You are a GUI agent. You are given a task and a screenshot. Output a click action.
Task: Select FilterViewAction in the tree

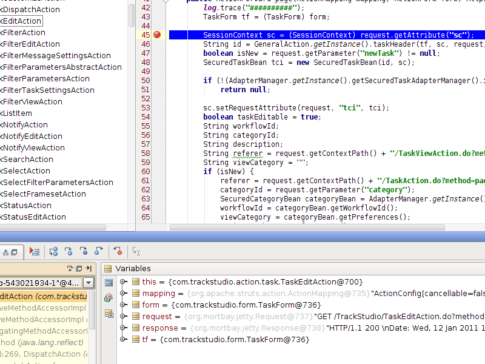pos(32,102)
